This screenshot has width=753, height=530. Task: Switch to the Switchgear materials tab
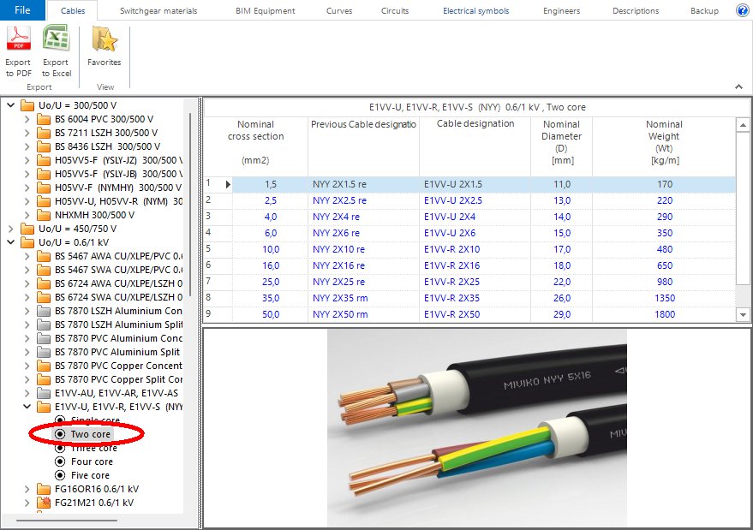point(157,10)
